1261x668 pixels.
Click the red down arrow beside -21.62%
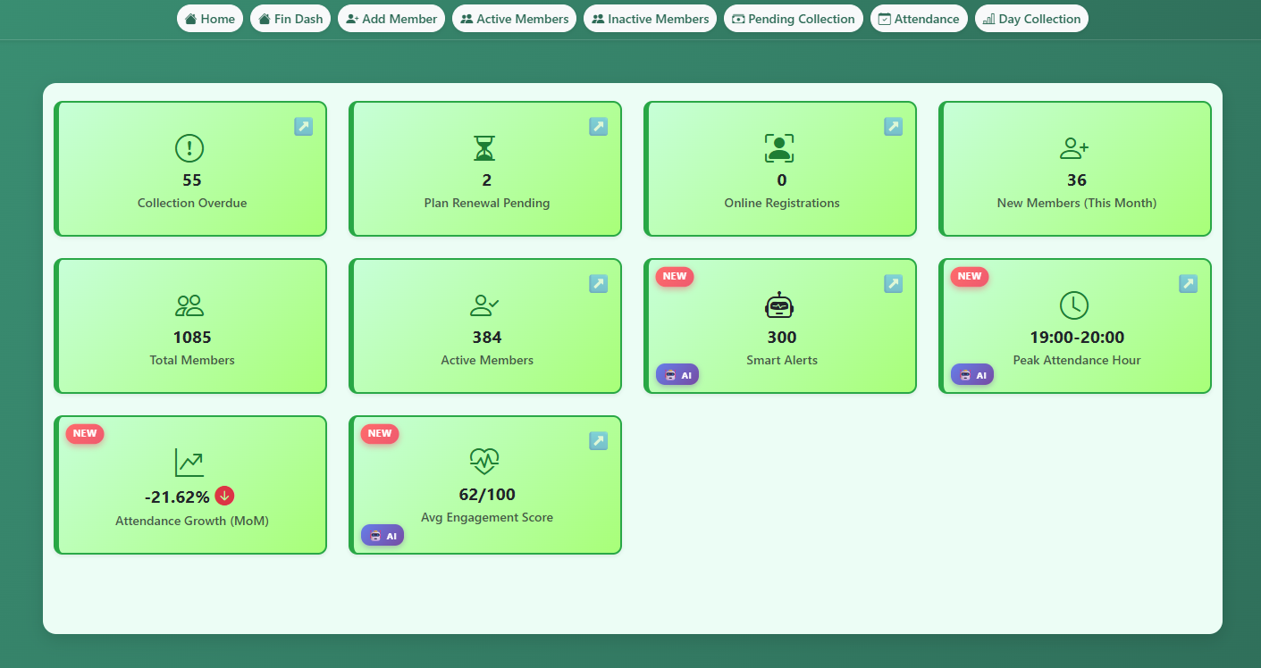tap(225, 495)
